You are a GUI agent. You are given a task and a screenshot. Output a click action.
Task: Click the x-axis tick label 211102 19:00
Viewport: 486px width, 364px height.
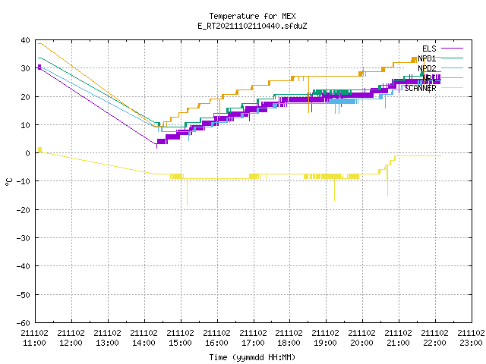point(326,338)
